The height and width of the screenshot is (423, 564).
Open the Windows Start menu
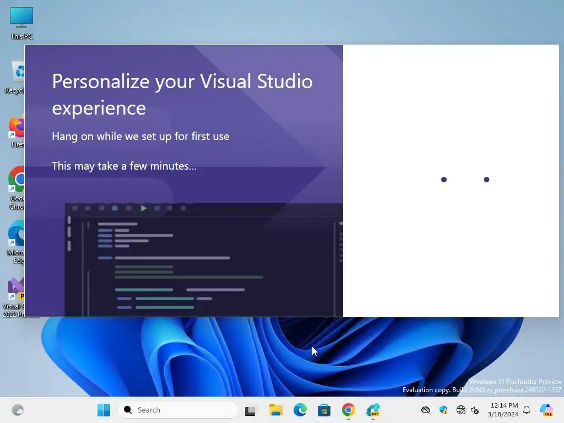click(104, 410)
